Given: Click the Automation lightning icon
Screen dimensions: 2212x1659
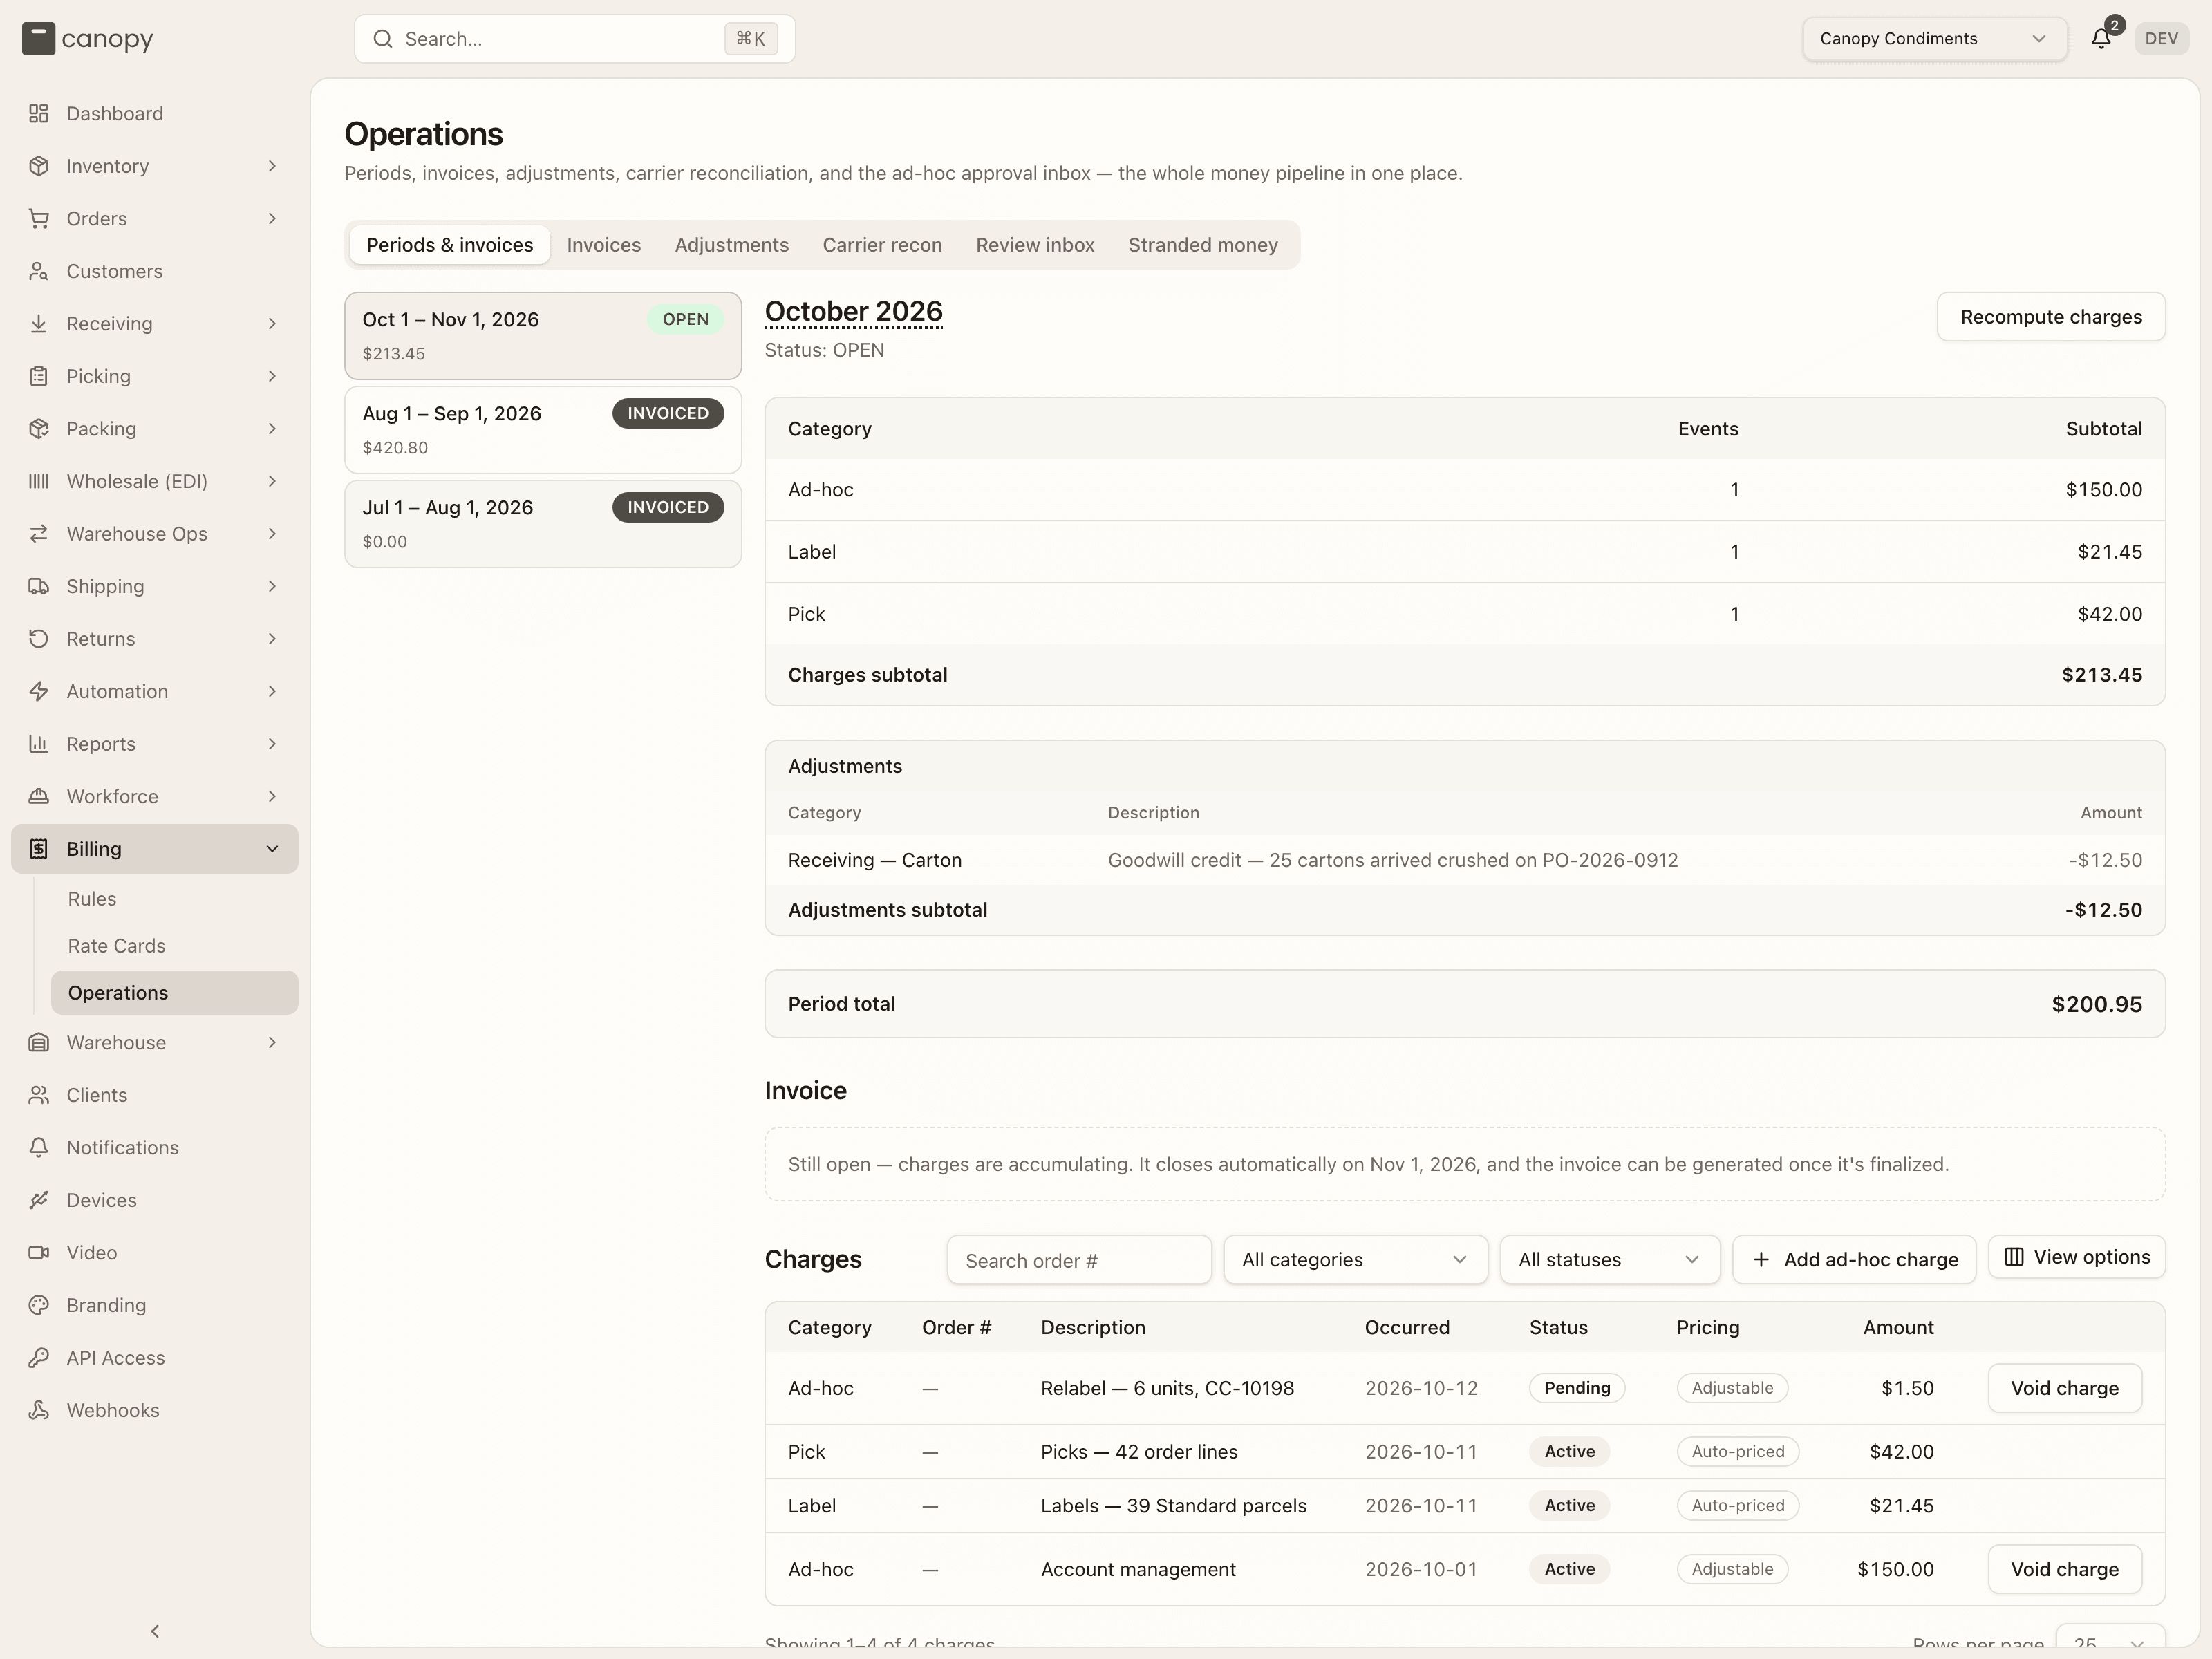Looking at the screenshot, I should pyautogui.click(x=39, y=691).
